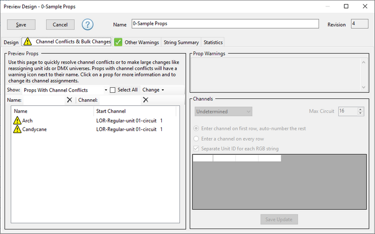Check the Select All checkbox

(112, 90)
